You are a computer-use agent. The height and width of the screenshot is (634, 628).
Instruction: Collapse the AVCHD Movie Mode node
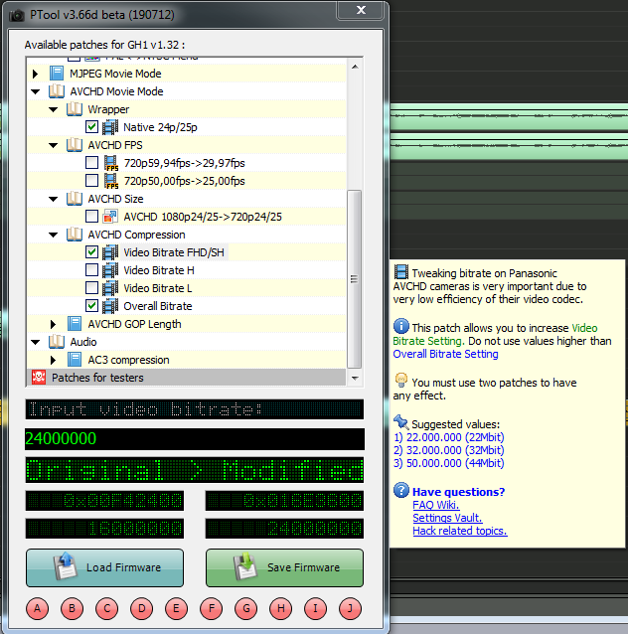point(36,91)
